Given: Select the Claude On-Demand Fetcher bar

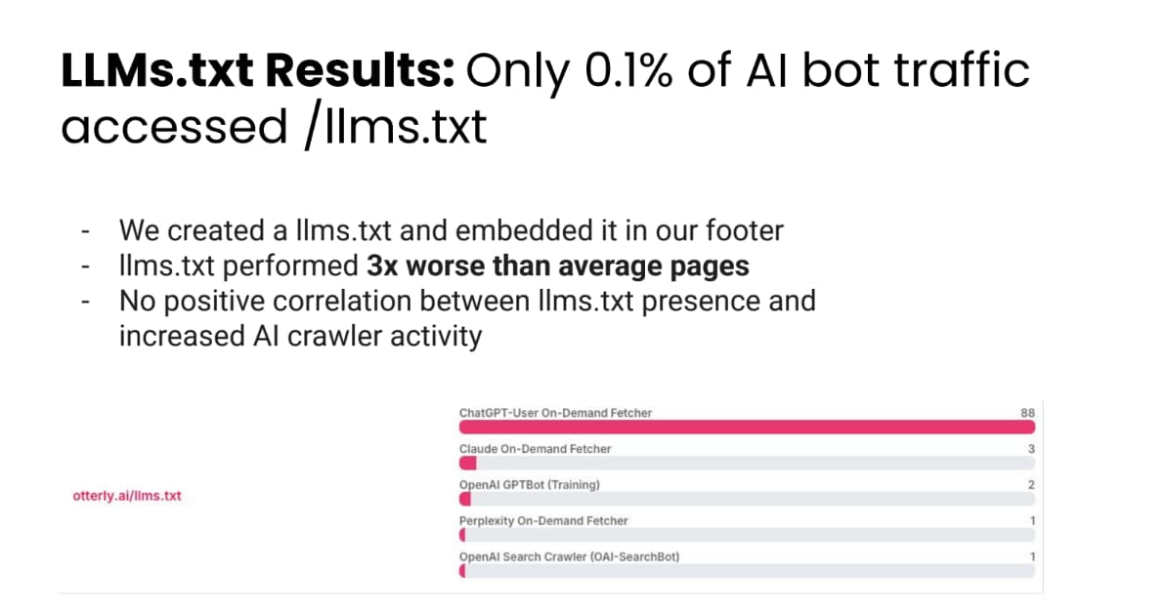Looking at the screenshot, I should (747, 464).
